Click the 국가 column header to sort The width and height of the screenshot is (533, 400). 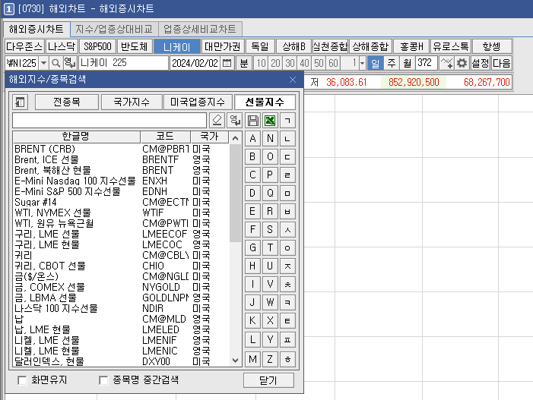[x=209, y=137]
